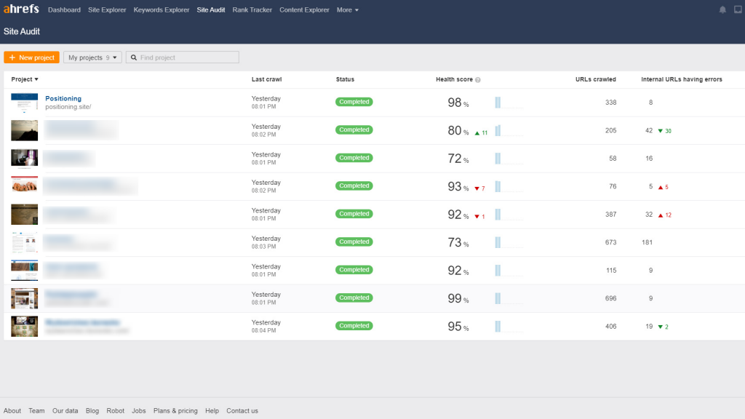Switch to Rank Tracker
The height and width of the screenshot is (419, 745).
pyautogui.click(x=252, y=9)
